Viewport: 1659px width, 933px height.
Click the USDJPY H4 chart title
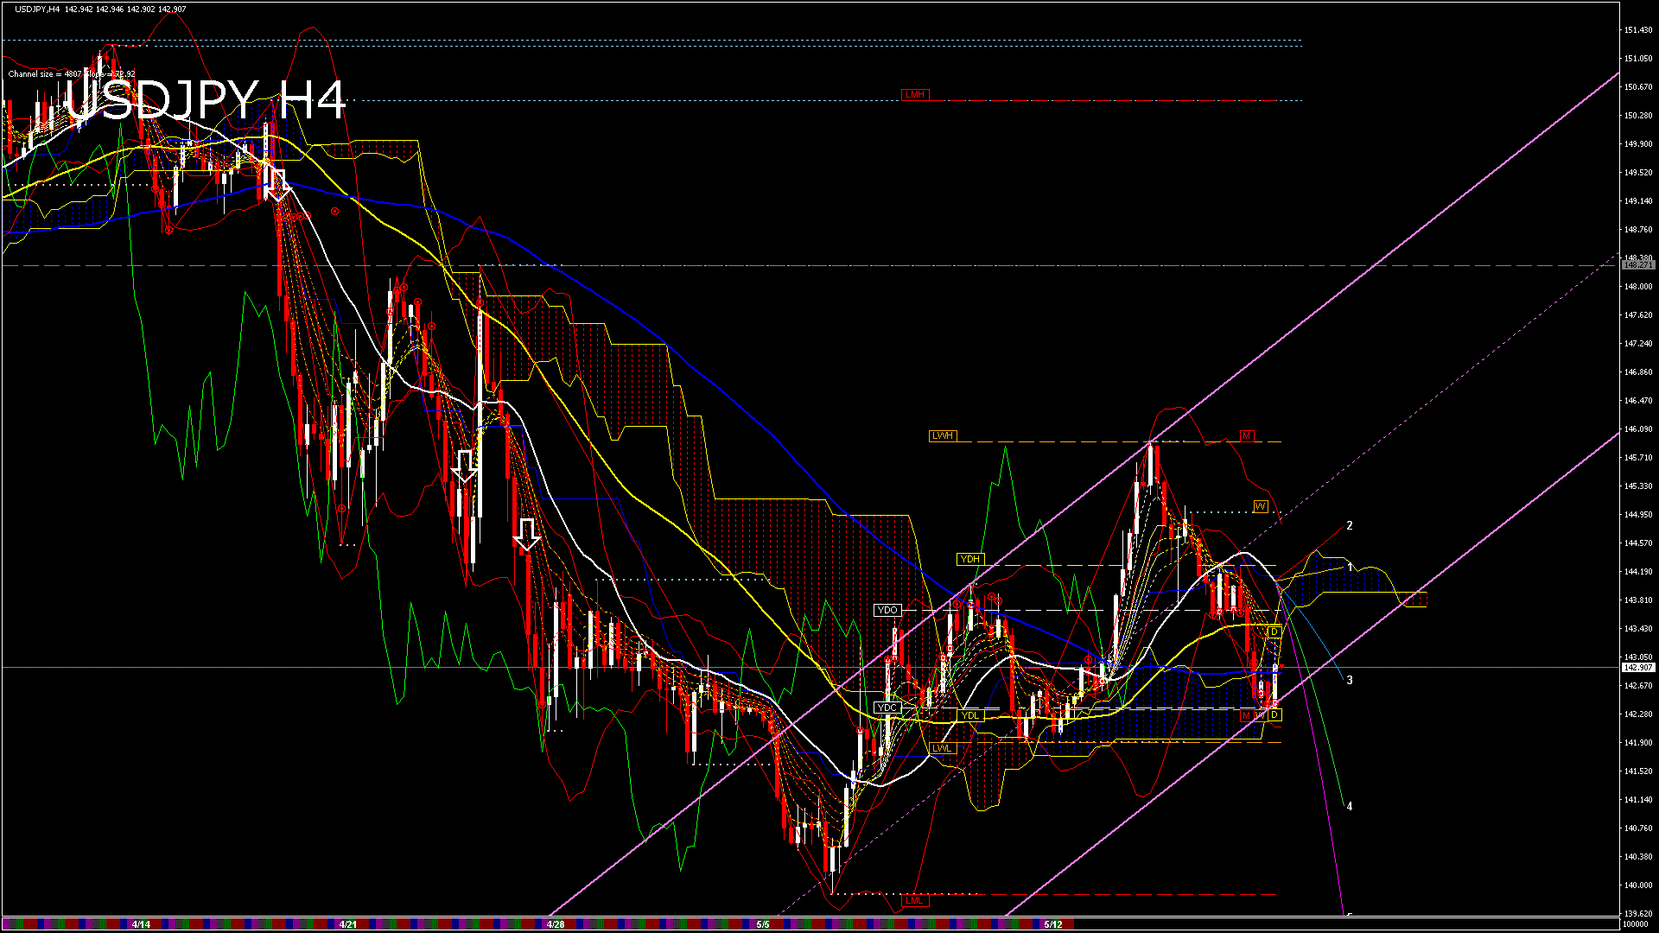206,100
